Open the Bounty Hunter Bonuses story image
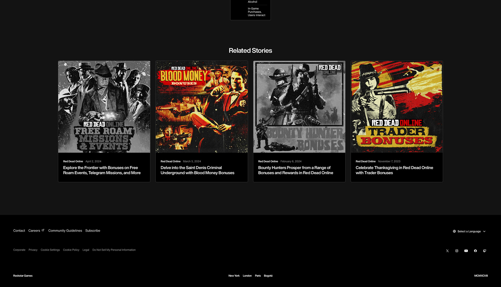 tap(299, 107)
